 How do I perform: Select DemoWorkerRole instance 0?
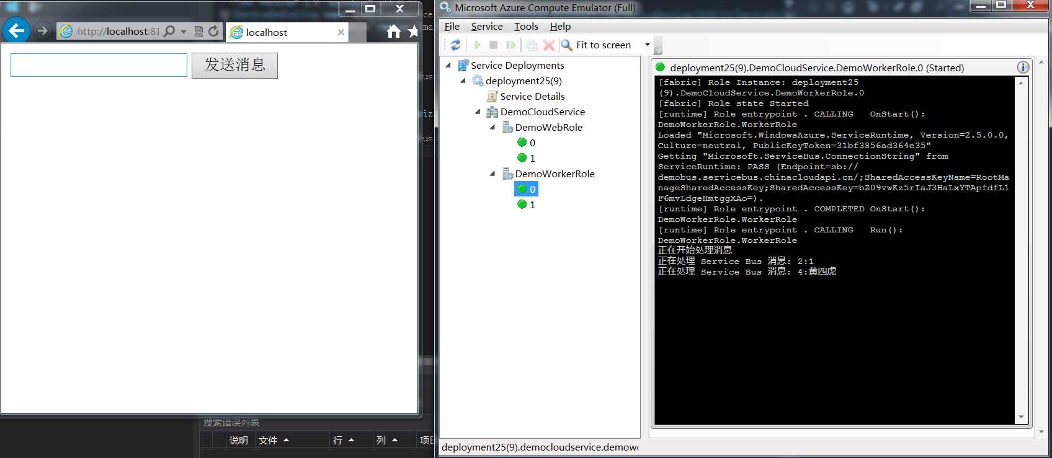[527, 189]
